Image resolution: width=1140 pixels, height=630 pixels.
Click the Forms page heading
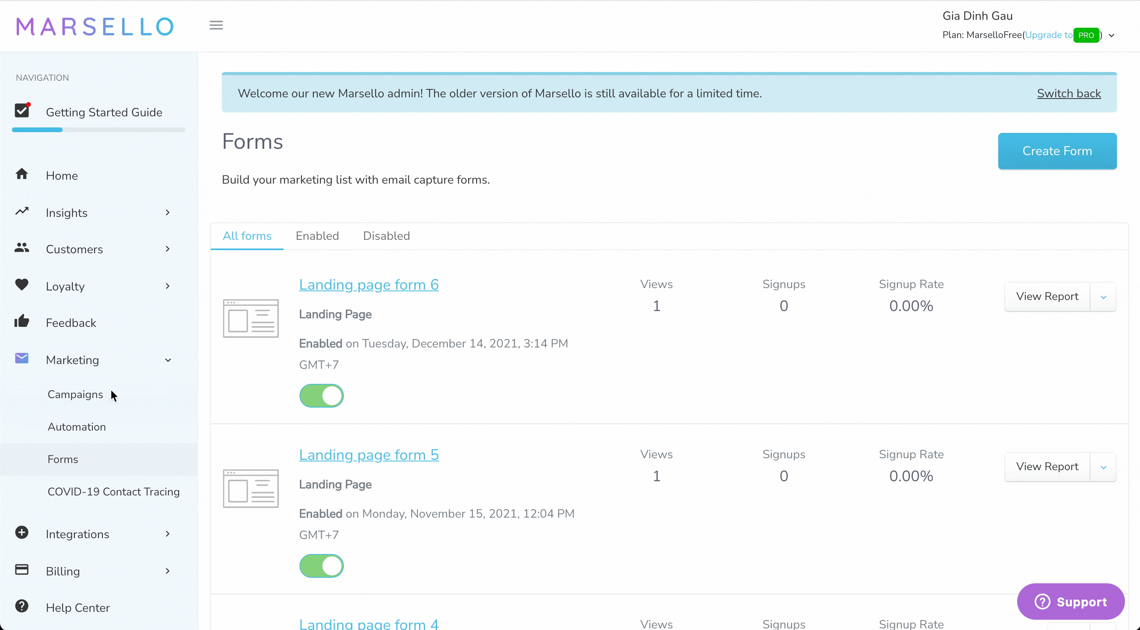point(252,142)
